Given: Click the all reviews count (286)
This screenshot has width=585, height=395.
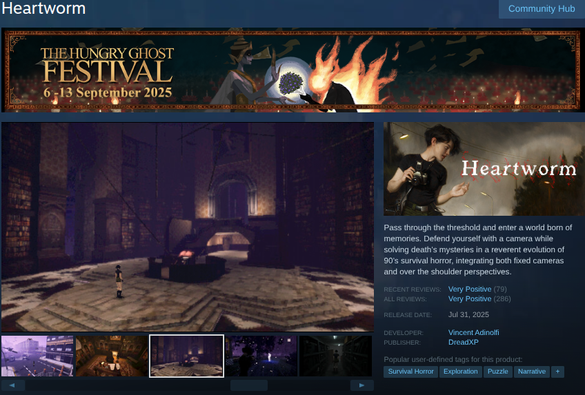Looking at the screenshot, I should 502,299.
